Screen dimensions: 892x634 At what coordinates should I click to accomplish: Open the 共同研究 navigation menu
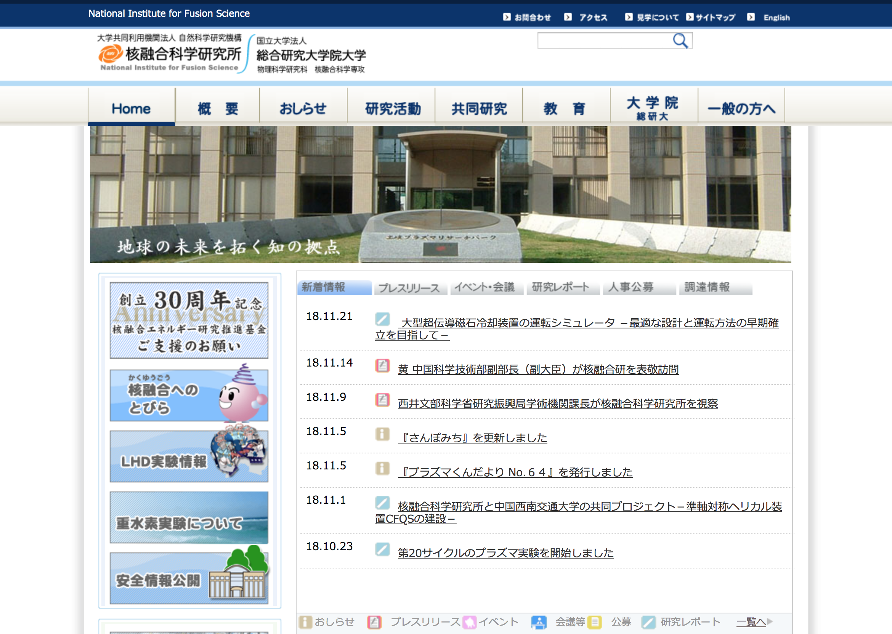click(x=479, y=106)
